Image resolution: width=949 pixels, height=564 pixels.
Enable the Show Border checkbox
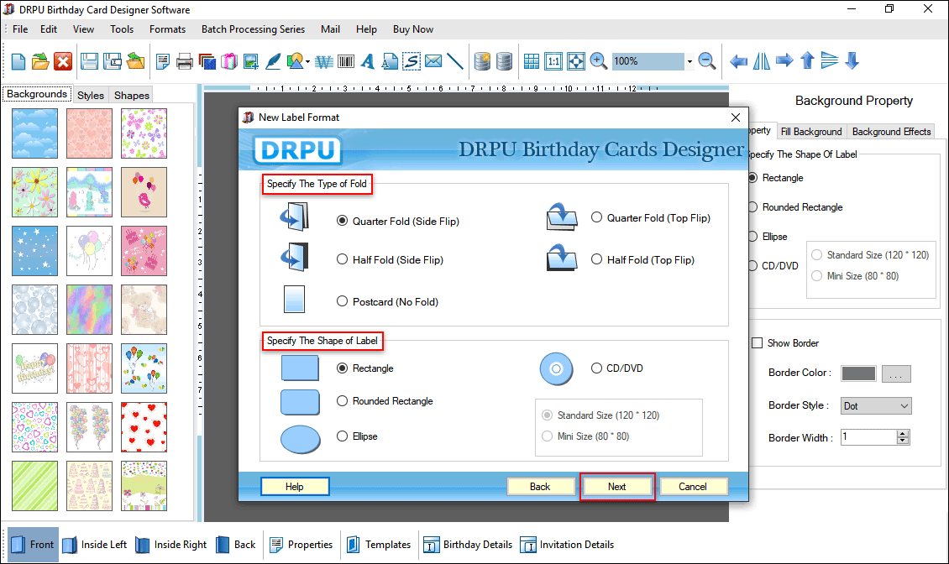[x=758, y=343]
